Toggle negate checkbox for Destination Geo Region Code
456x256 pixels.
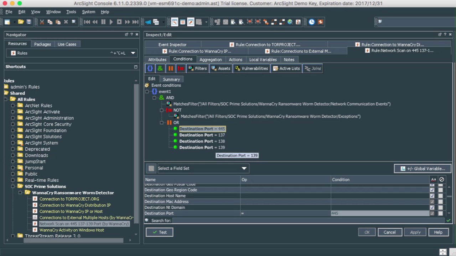pyautogui.click(x=441, y=190)
